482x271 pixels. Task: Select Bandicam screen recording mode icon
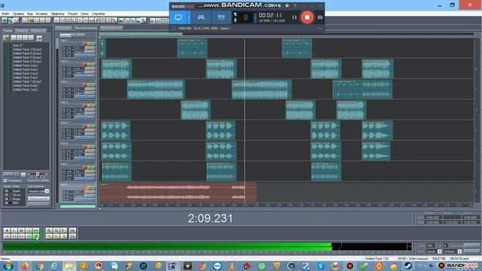(178, 17)
